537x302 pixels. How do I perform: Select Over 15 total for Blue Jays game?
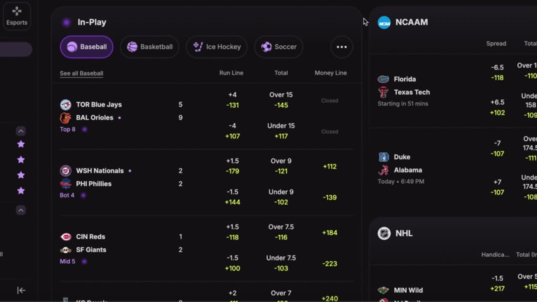(x=281, y=100)
